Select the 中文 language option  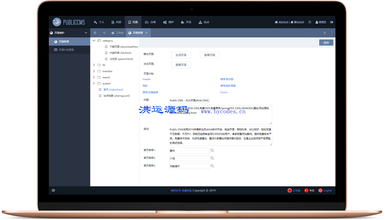pos(309,190)
